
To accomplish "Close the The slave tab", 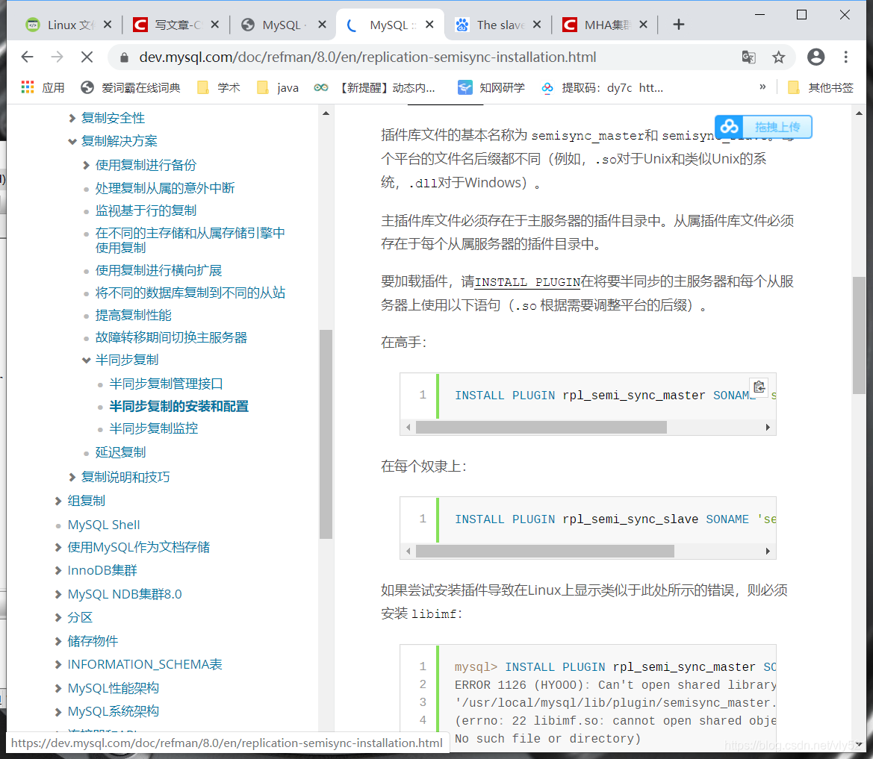I will point(537,25).
